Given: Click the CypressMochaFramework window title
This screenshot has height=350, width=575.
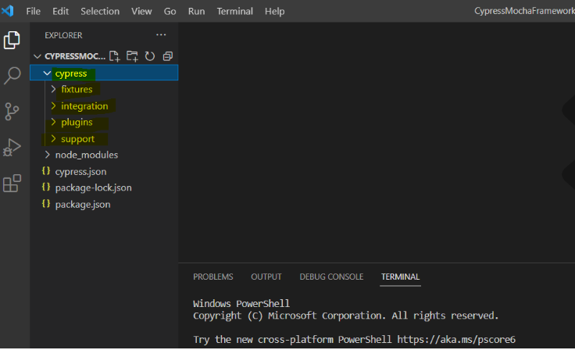Looking at the screenshot, I should click(x=524, y=11).
